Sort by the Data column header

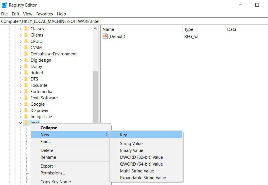pyautogui.click(x=247, y=29)
